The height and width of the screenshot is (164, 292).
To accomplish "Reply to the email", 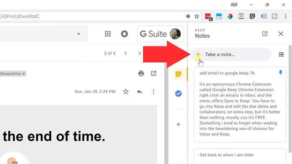I will [140, 92].
